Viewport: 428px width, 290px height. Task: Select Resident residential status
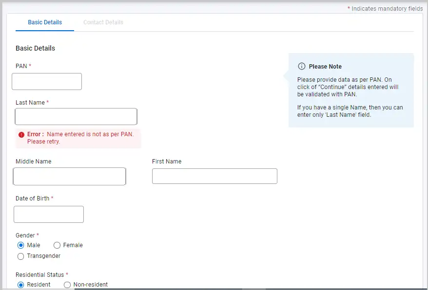click(x=20, y=285)
